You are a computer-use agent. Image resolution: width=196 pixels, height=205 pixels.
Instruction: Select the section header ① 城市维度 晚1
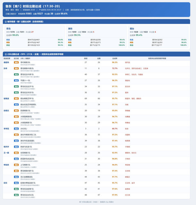[x=24, y=22]
